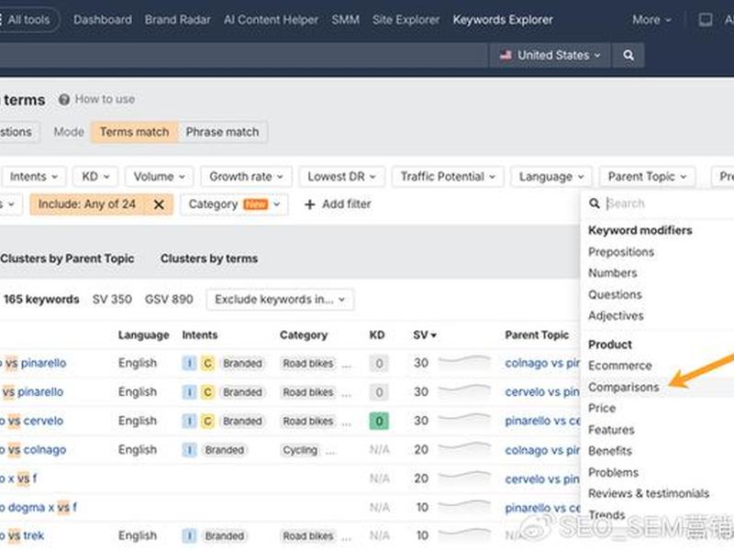734x550 pixels.
Task: Choose Ecommerce under Product
Action: click(620, 366)
